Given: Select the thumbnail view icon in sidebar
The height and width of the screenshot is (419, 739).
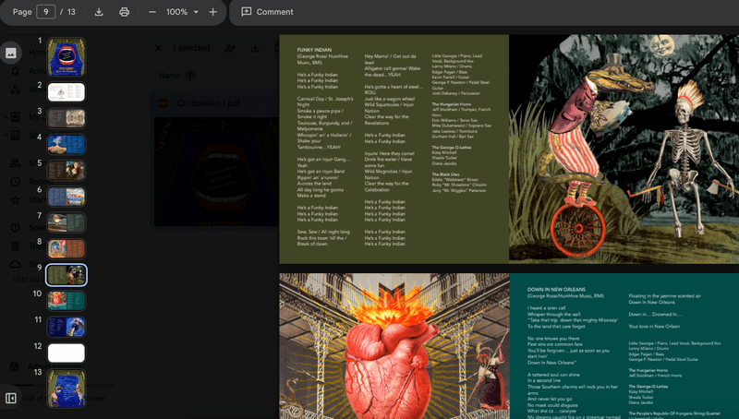Looking at the screenshot, I should [x=10, y=53].
